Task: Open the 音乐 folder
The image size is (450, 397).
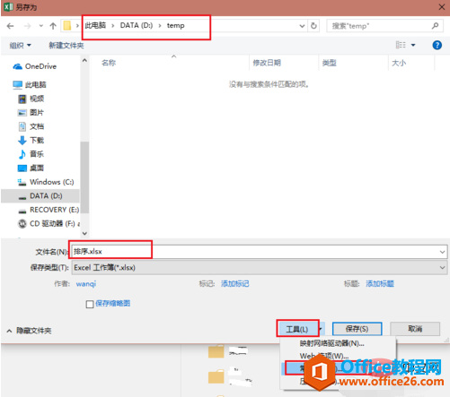Action: (x=37, y=154)
